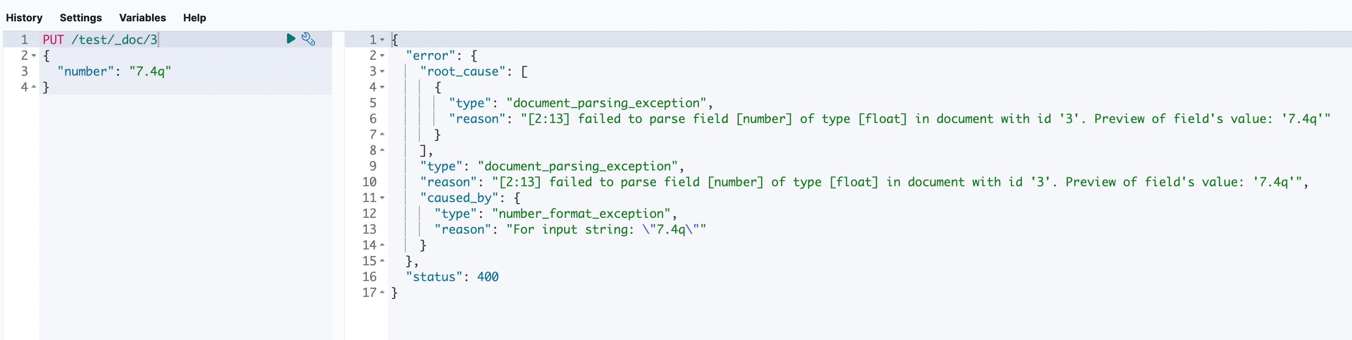Click closing fold arrow at request line 4
Viewport: 1352px width, 340px height.
coord(34,87)
